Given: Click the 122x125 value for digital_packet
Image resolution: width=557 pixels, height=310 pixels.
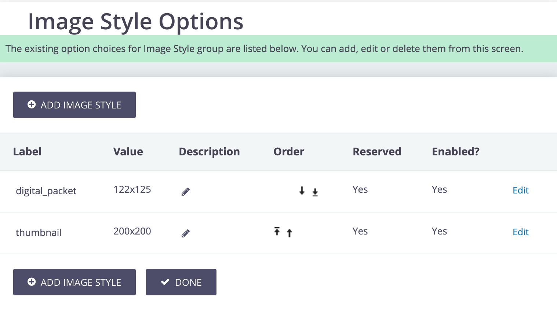Looking at the screenshot, I should pyautogui.click(x=132, y=189).
